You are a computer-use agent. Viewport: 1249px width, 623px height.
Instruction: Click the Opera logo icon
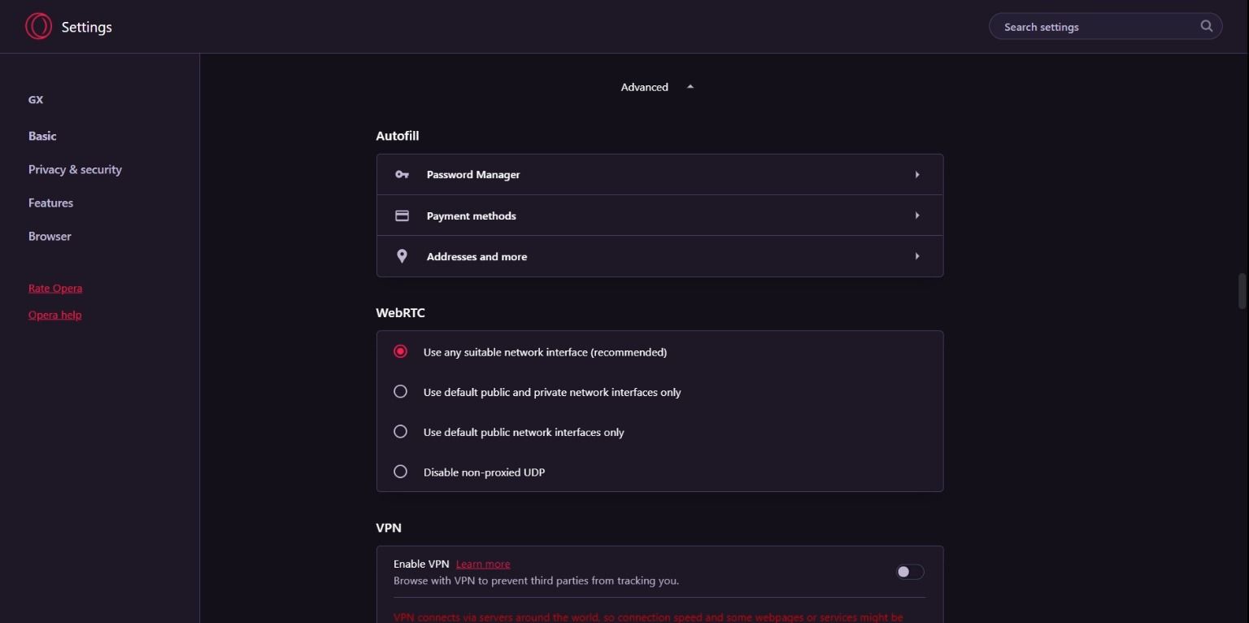(38, 27)
